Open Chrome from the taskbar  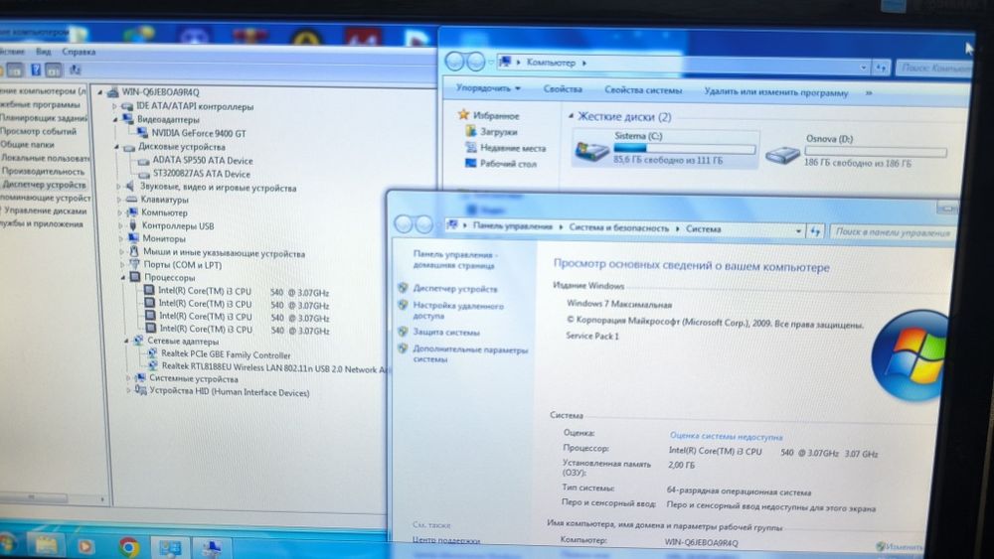[128, 546]
